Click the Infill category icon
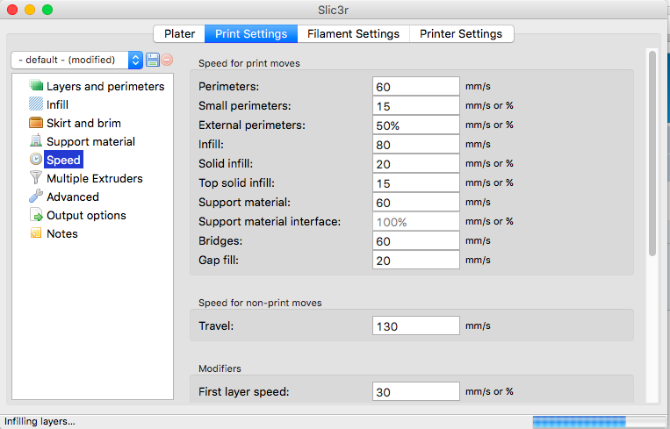This screenshot has height=429, width=670. [x=36, y=104]
